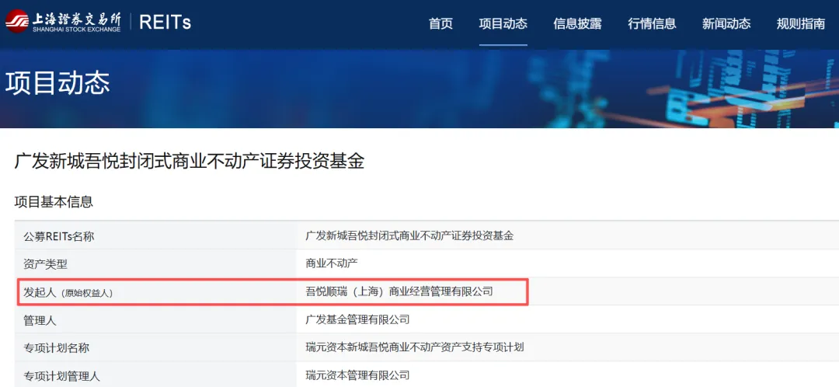The height and width of the screenshot is (387, 839).
Task: Click the 瑞元资本新城吾悦商业不动产资产支持专项计划 value
Action: (415, 347)
